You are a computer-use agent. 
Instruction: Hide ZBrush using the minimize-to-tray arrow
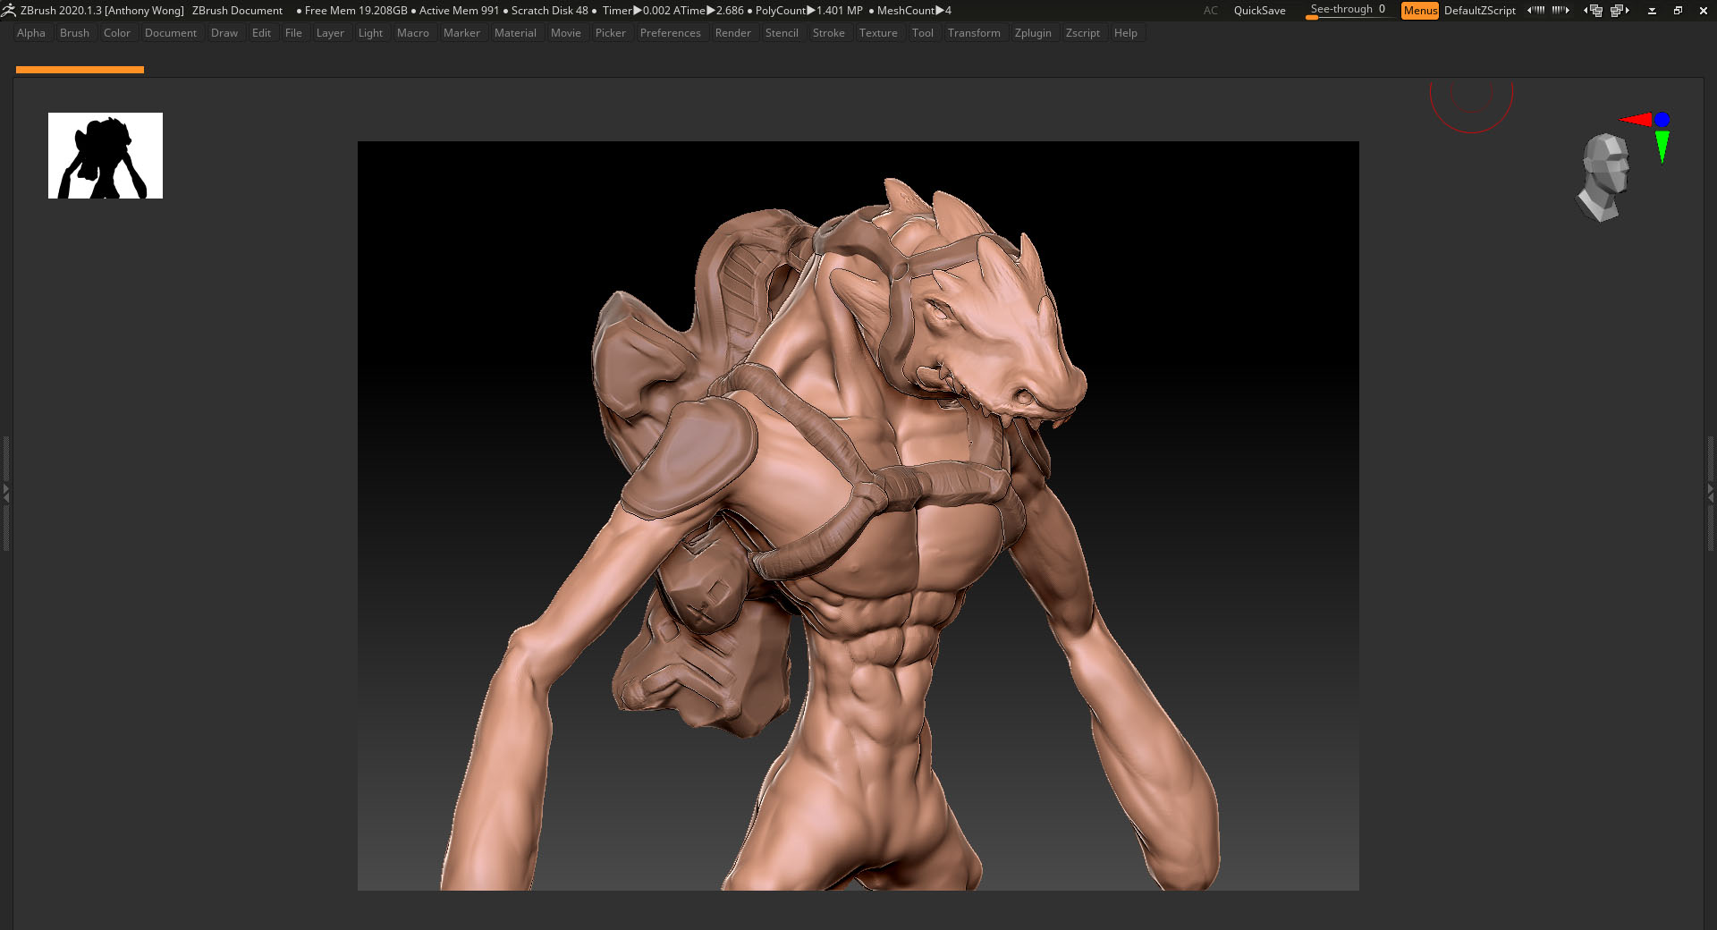tap(1652, 11)
